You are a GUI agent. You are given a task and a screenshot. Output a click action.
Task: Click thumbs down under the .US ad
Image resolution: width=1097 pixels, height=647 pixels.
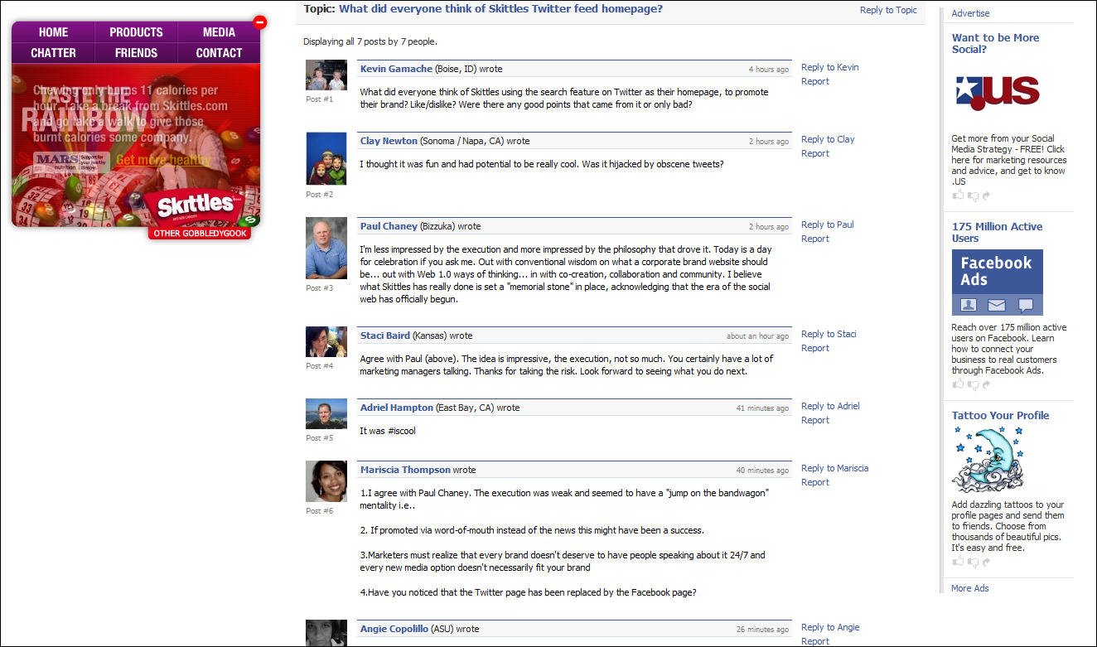tap(973, 196)
